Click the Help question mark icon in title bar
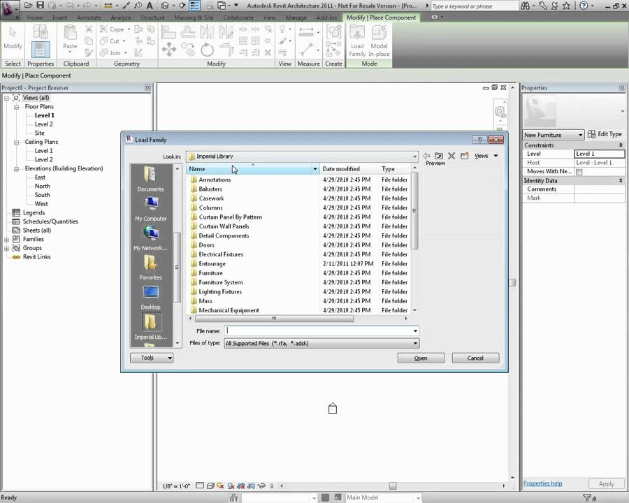This screenshot has height=503, width=629. pyautogui.click(x=584, y=6)
